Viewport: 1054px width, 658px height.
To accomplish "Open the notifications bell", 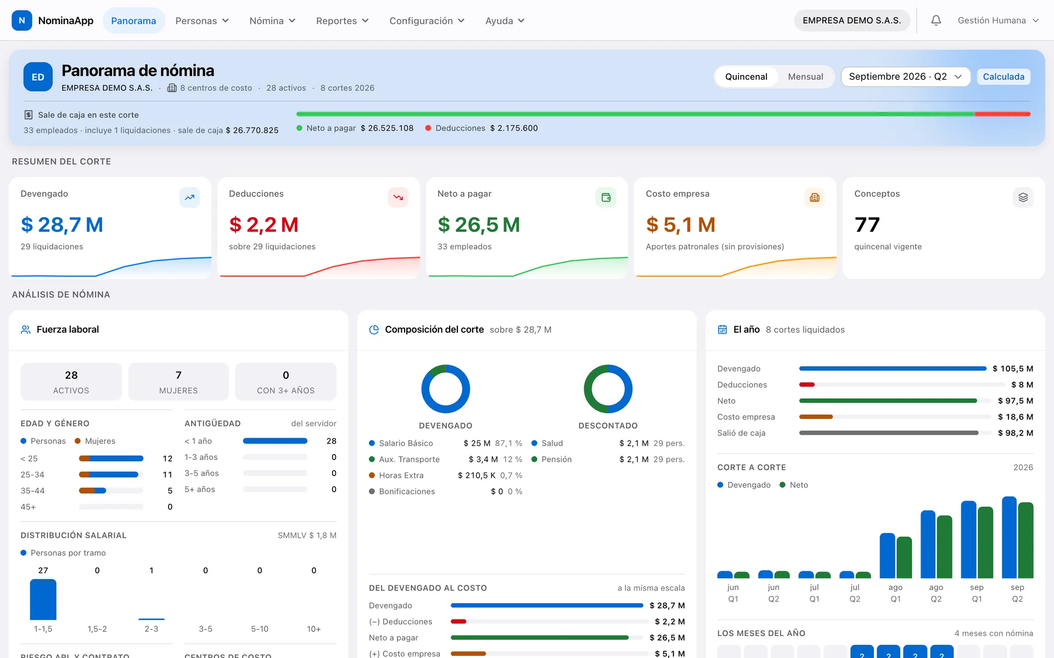I will click(936, 20).
